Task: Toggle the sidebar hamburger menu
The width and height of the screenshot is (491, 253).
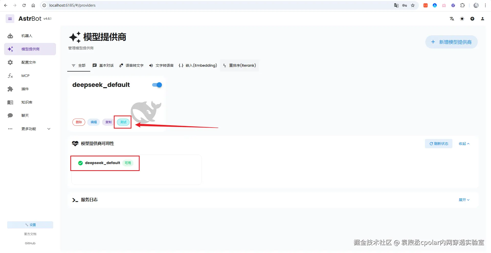Action: 10,19
